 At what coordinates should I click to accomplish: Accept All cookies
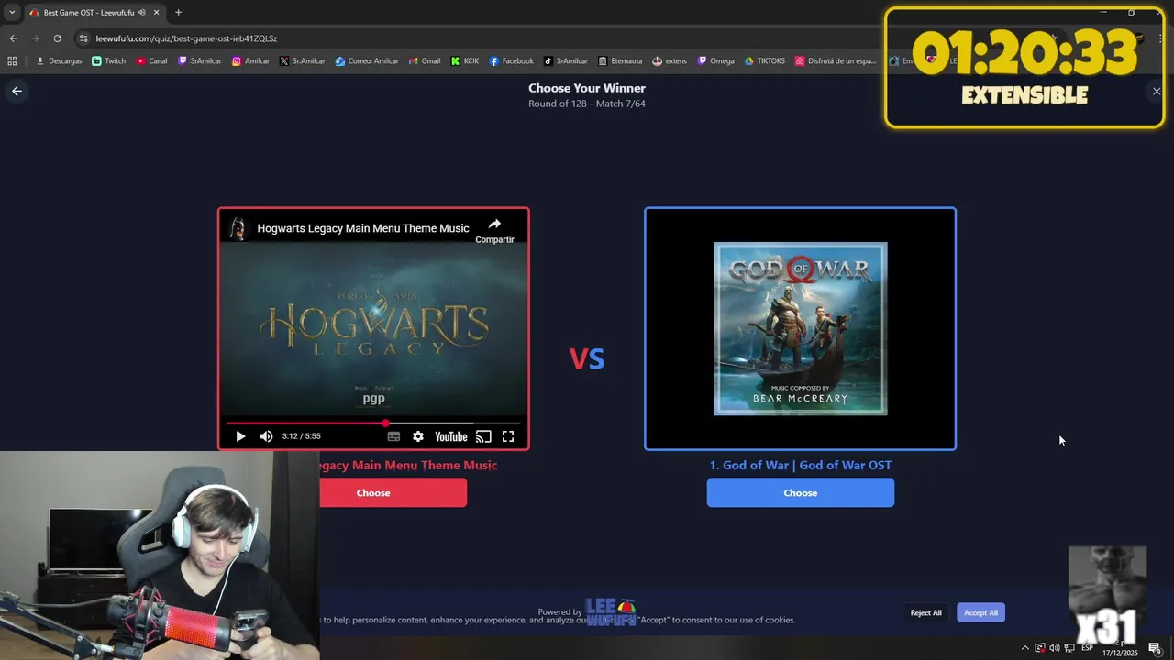click(x=980, y=612)
